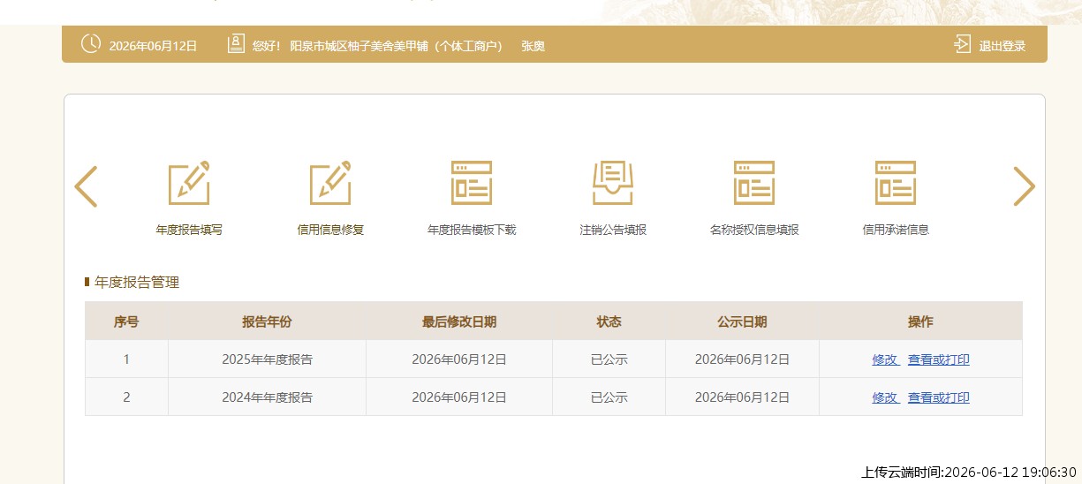
Task: Click 查看或打印 for the 2025年年度报告
Action: click(x=939, y=359)
